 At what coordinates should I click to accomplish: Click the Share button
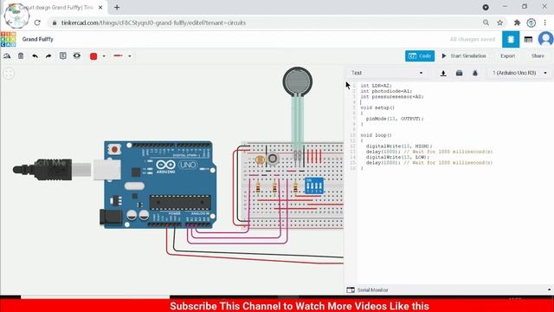[x=538, y=55]
